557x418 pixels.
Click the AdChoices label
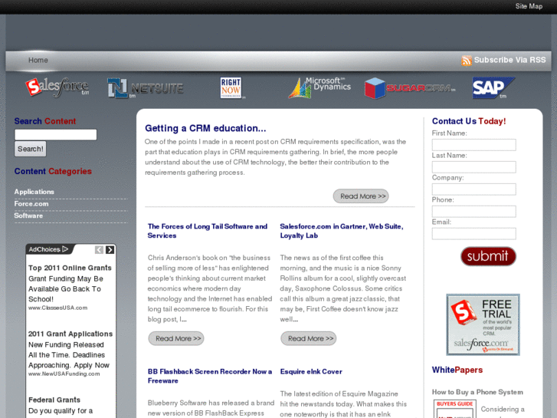coord(44,249)
